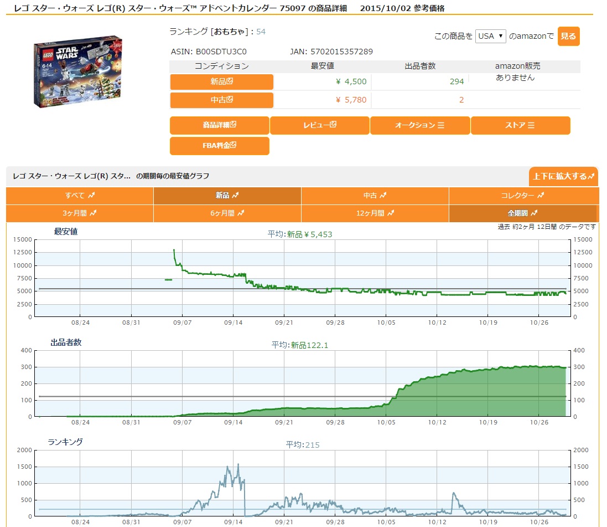Screen dimensions: 607x527
Task: Click inside the ランキング ranking line chart
Action: 303,483
